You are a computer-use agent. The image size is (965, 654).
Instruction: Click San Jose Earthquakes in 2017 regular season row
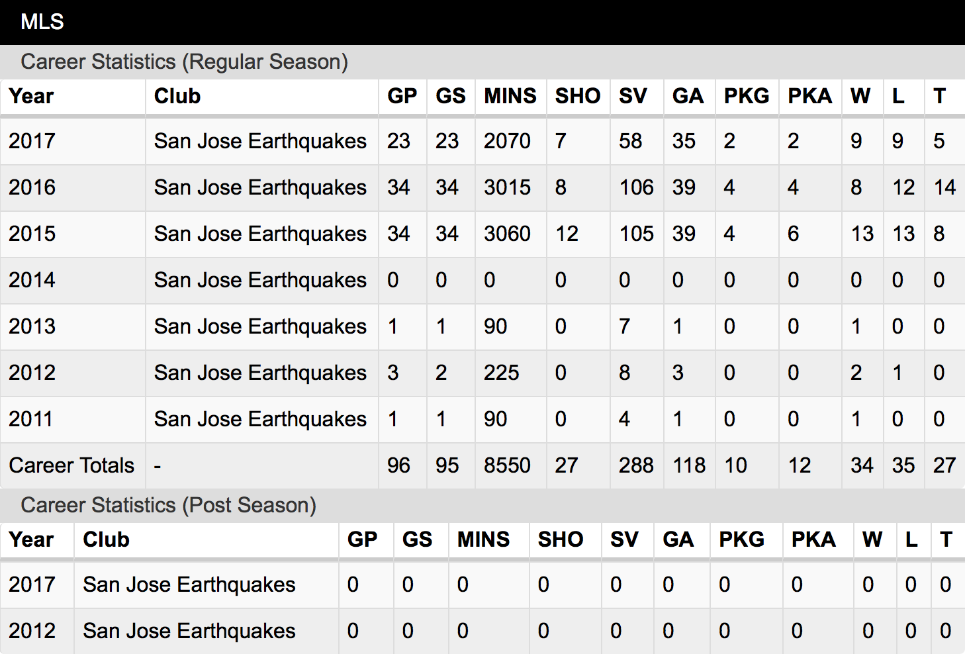(x=260, y=141)
